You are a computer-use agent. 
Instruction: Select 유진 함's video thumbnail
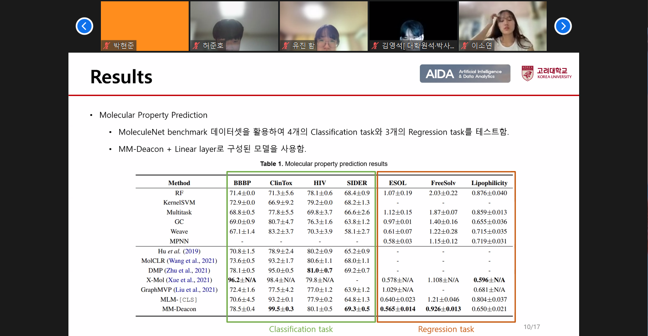click(x=324, y=22)
